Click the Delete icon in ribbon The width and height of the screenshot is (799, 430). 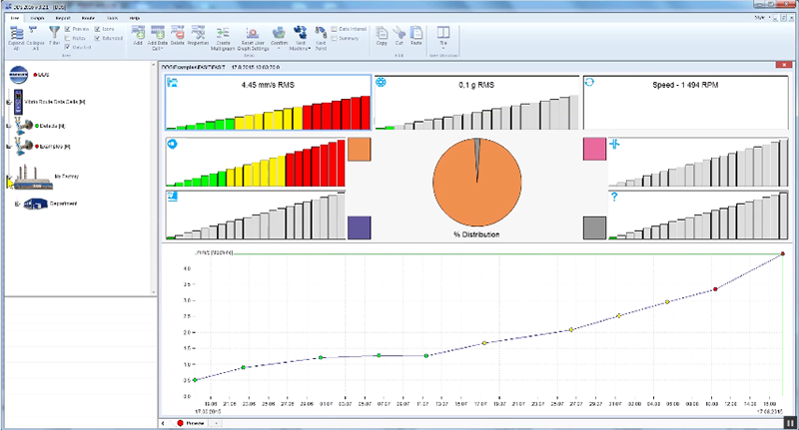coord(180,38)
